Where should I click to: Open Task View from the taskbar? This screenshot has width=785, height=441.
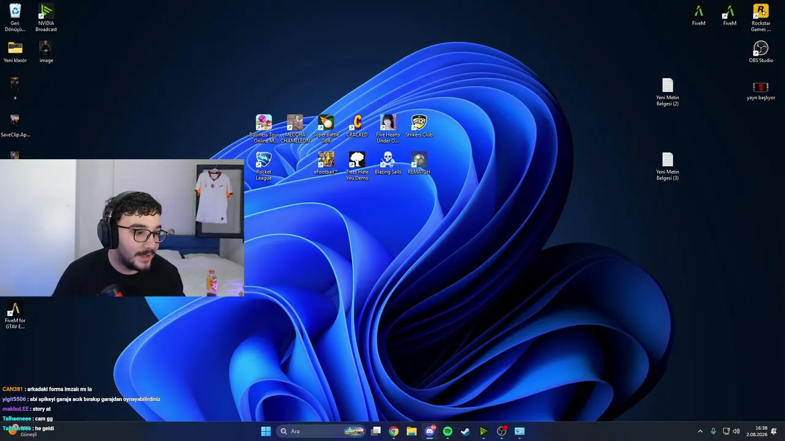tap(376, 431)
